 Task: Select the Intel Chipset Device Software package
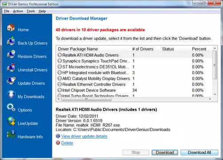tap(135, 90)
